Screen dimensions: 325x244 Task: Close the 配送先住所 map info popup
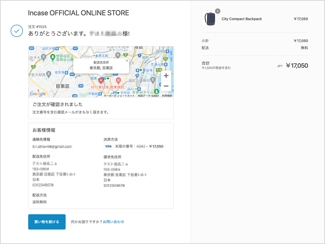(x=127, y=60)
